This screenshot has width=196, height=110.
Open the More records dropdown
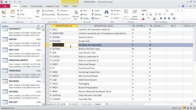pos(96,18)
